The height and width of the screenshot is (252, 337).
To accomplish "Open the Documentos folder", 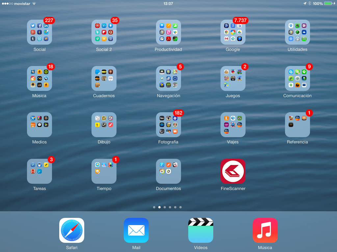I will (168, 171).
